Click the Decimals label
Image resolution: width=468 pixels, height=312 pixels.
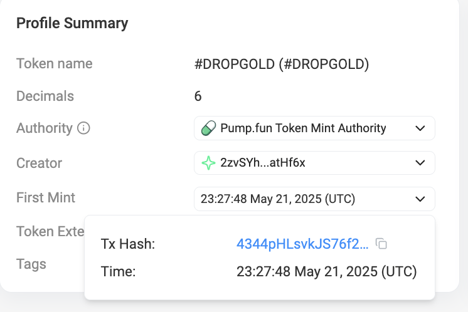(45, 96)
